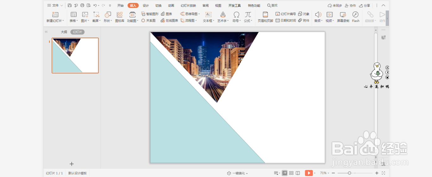The height and width of the screenshot is (177, 432).
Task: Insert relationship diagram (关系图)
Action: [148, 21]
